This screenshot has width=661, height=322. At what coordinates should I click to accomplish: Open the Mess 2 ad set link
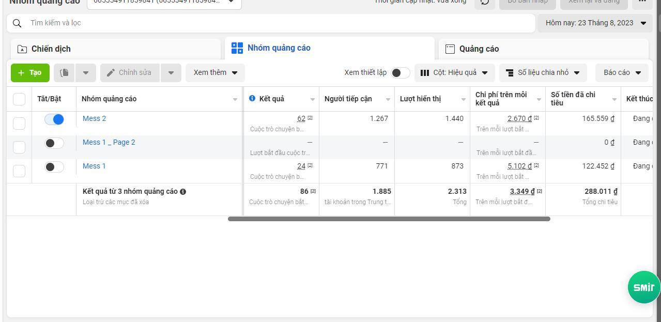(x=94, y=119)
